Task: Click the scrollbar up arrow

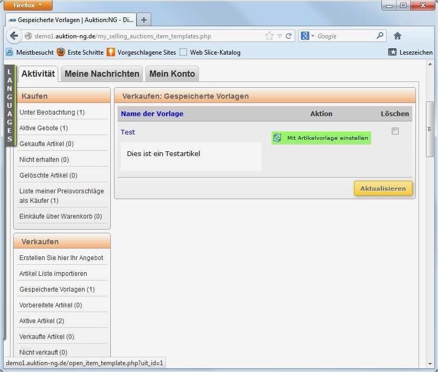Action: point(430,64)
